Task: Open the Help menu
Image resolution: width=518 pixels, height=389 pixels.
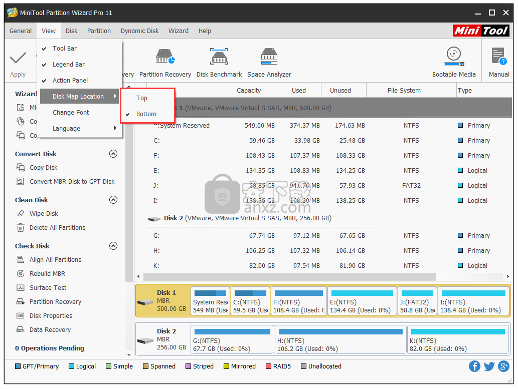Action: pyautogui.click(x=205, y=31)
